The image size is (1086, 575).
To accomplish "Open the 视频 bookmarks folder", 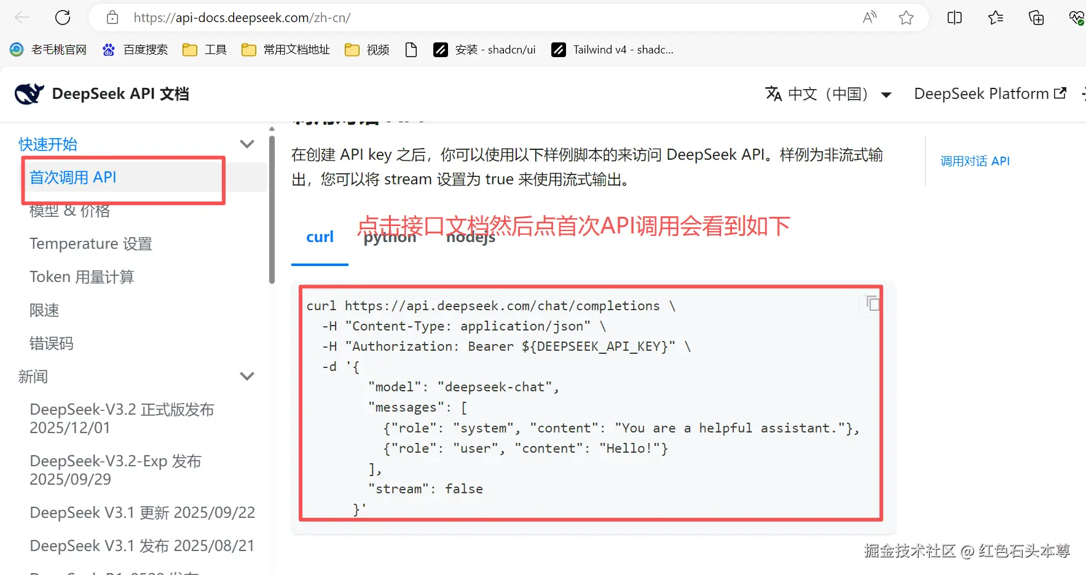I will 367,50.
